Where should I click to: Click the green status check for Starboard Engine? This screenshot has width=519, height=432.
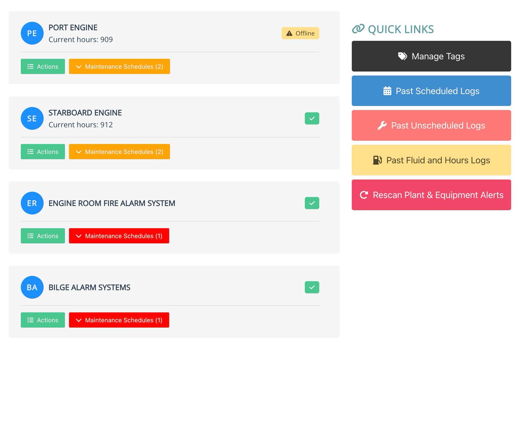coord(312,118)
